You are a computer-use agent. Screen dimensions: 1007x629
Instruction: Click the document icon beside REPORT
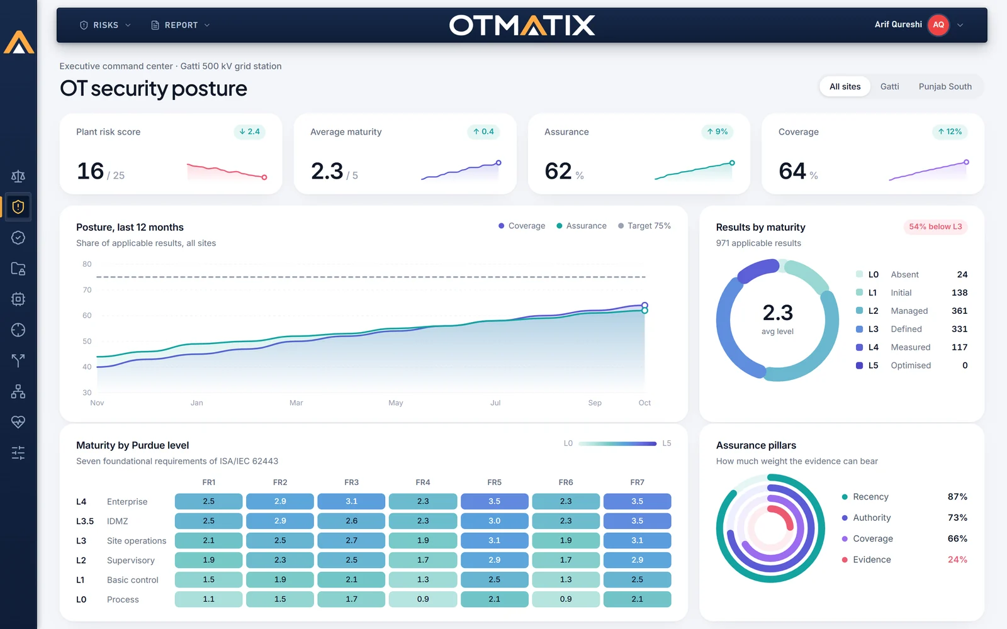click(155, 25)
